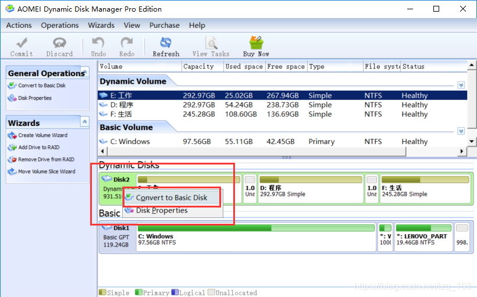
Task: Click the D: volume drive icon in list
Action: pos(104,105)
